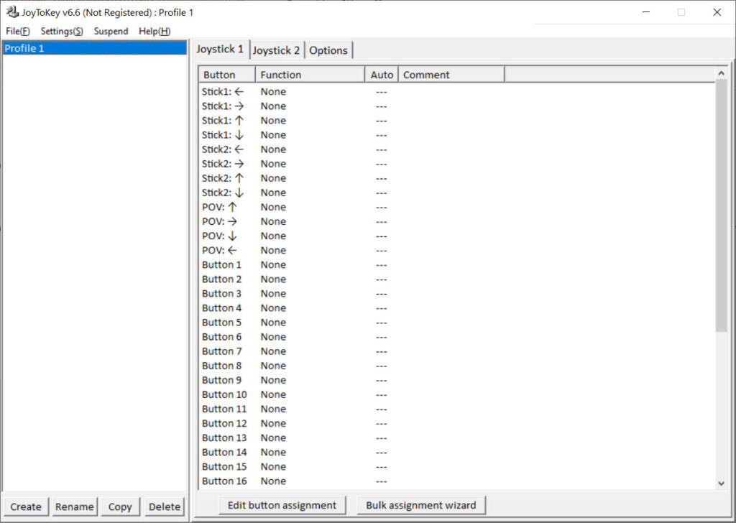Screen dimensions: 736x523
Task: Switch to the Joystick 2 tab
Action: pos(276,50)
